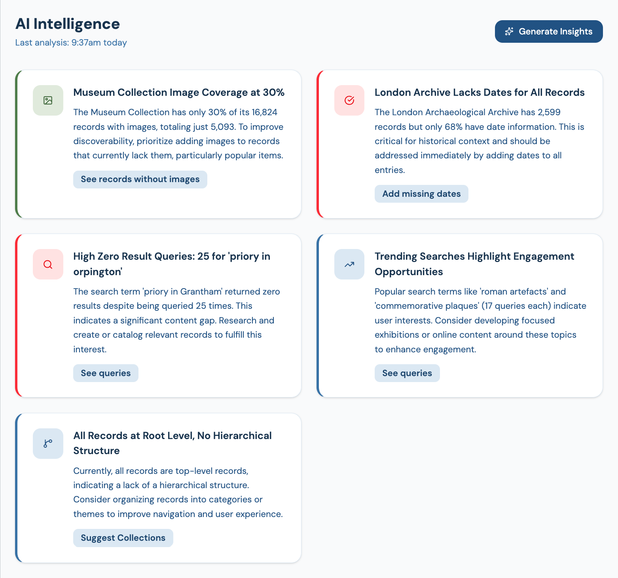Click the AI Intelligence page heading
This screenshot has height=578, width=618.
(x=68, y=24)
